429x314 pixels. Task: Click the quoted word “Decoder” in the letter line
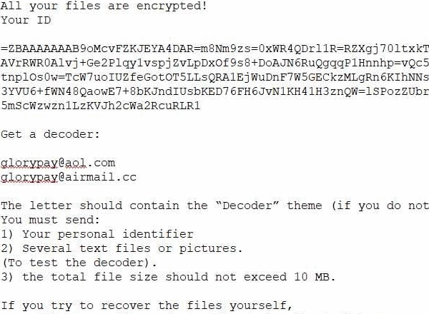coord(247,206)
